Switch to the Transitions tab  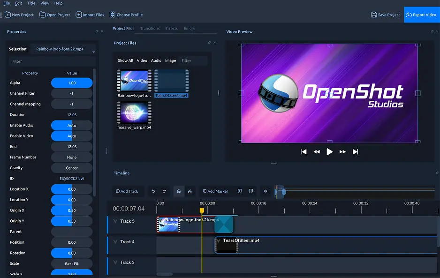click(x=150, y=28)
